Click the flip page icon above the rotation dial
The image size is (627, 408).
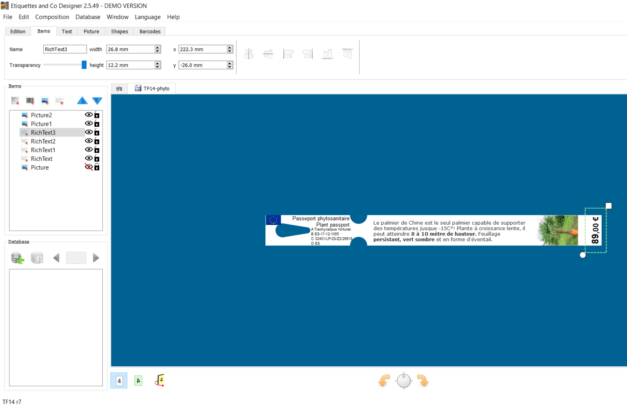[x=160, y=380]
